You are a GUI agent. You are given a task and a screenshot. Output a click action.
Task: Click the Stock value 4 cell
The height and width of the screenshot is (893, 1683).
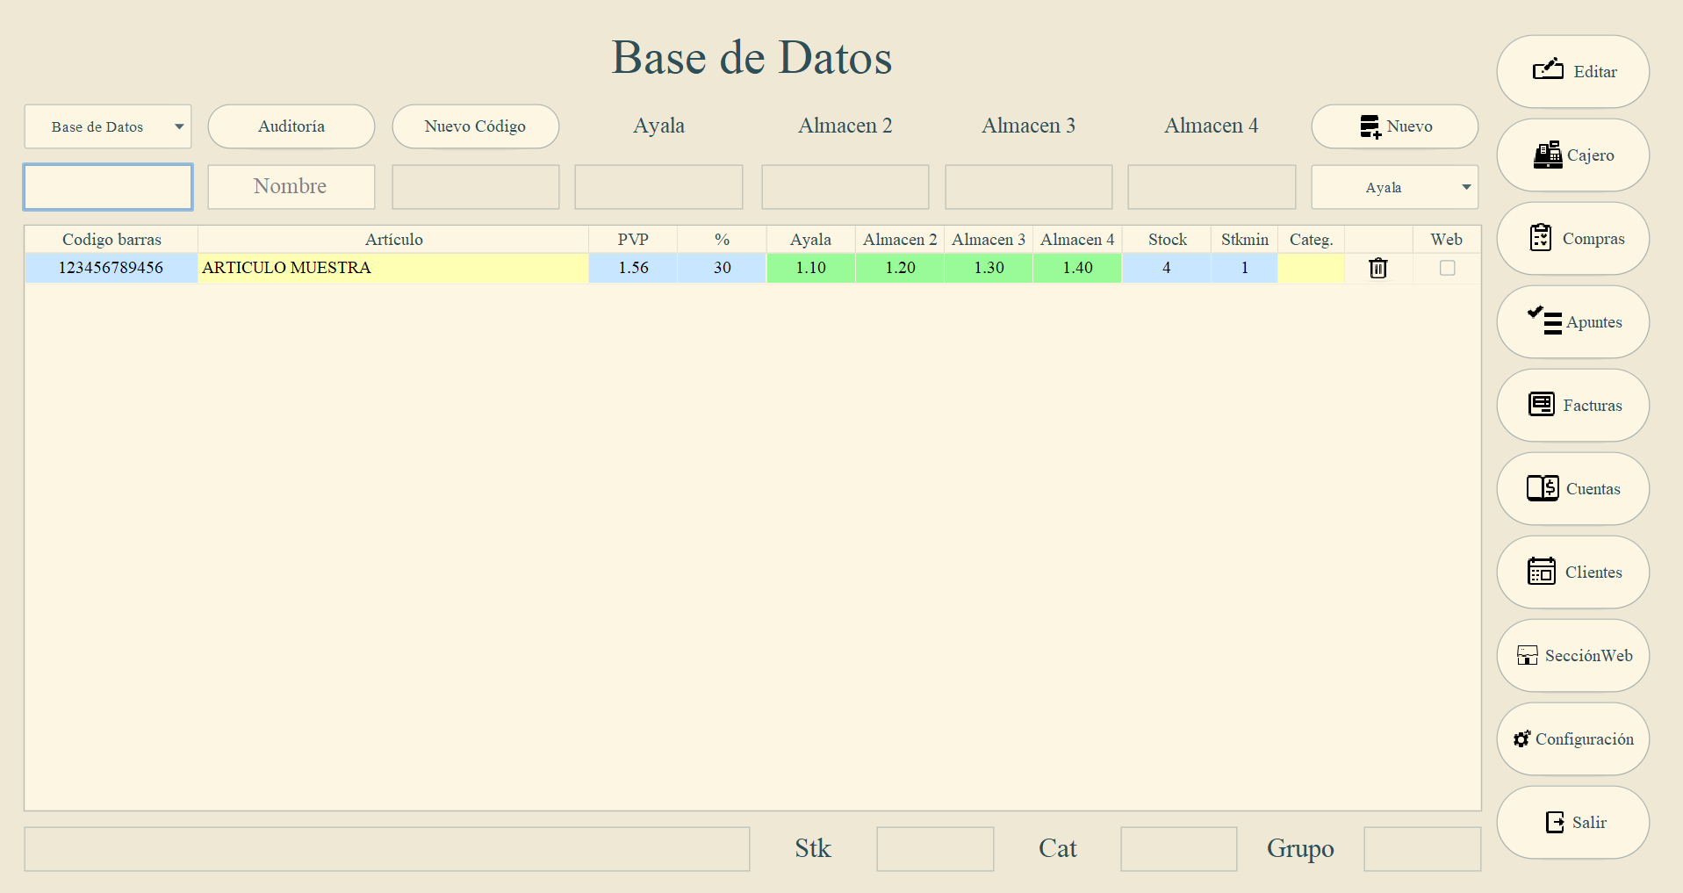(x=1167, y=268)
